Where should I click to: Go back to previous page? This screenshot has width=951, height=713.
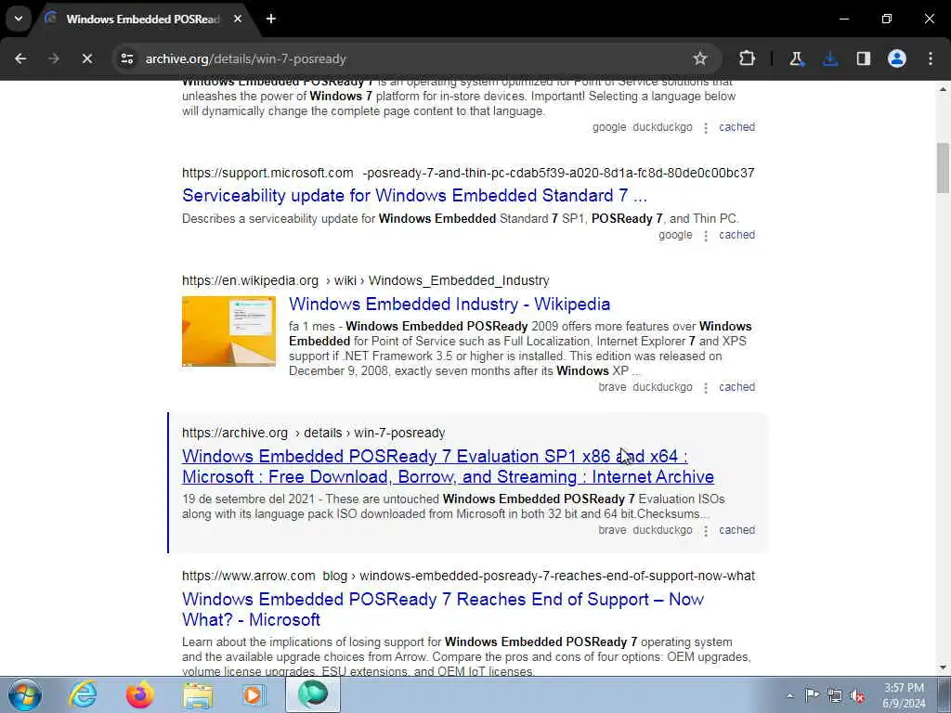(x=20, y=58)
